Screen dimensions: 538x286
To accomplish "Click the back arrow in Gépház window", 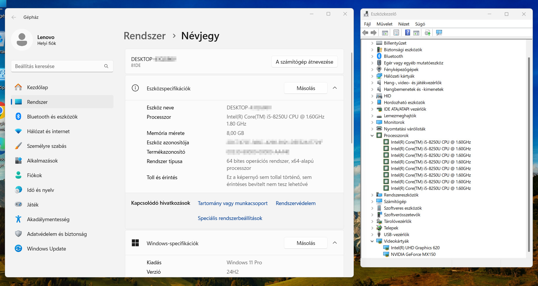I will [14, 17].
